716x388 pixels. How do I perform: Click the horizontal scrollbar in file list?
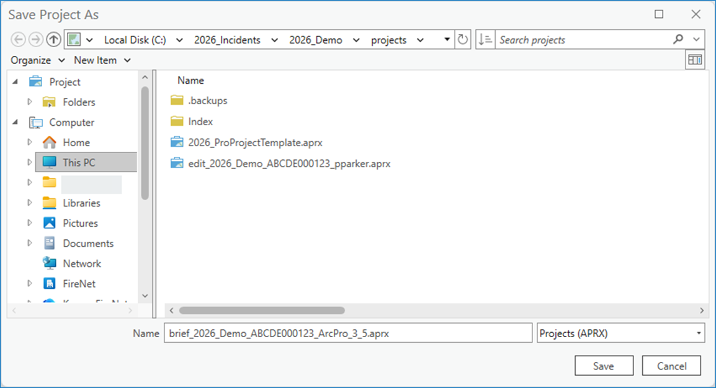tap(262, 310)
